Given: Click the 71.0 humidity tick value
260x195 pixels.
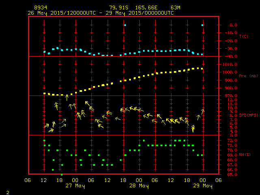Looking at the screenshot, I should [x=232, y=145].
